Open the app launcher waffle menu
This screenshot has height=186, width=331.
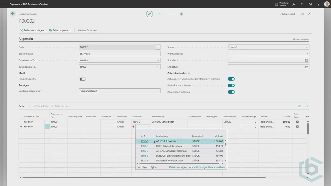[4, 4]
